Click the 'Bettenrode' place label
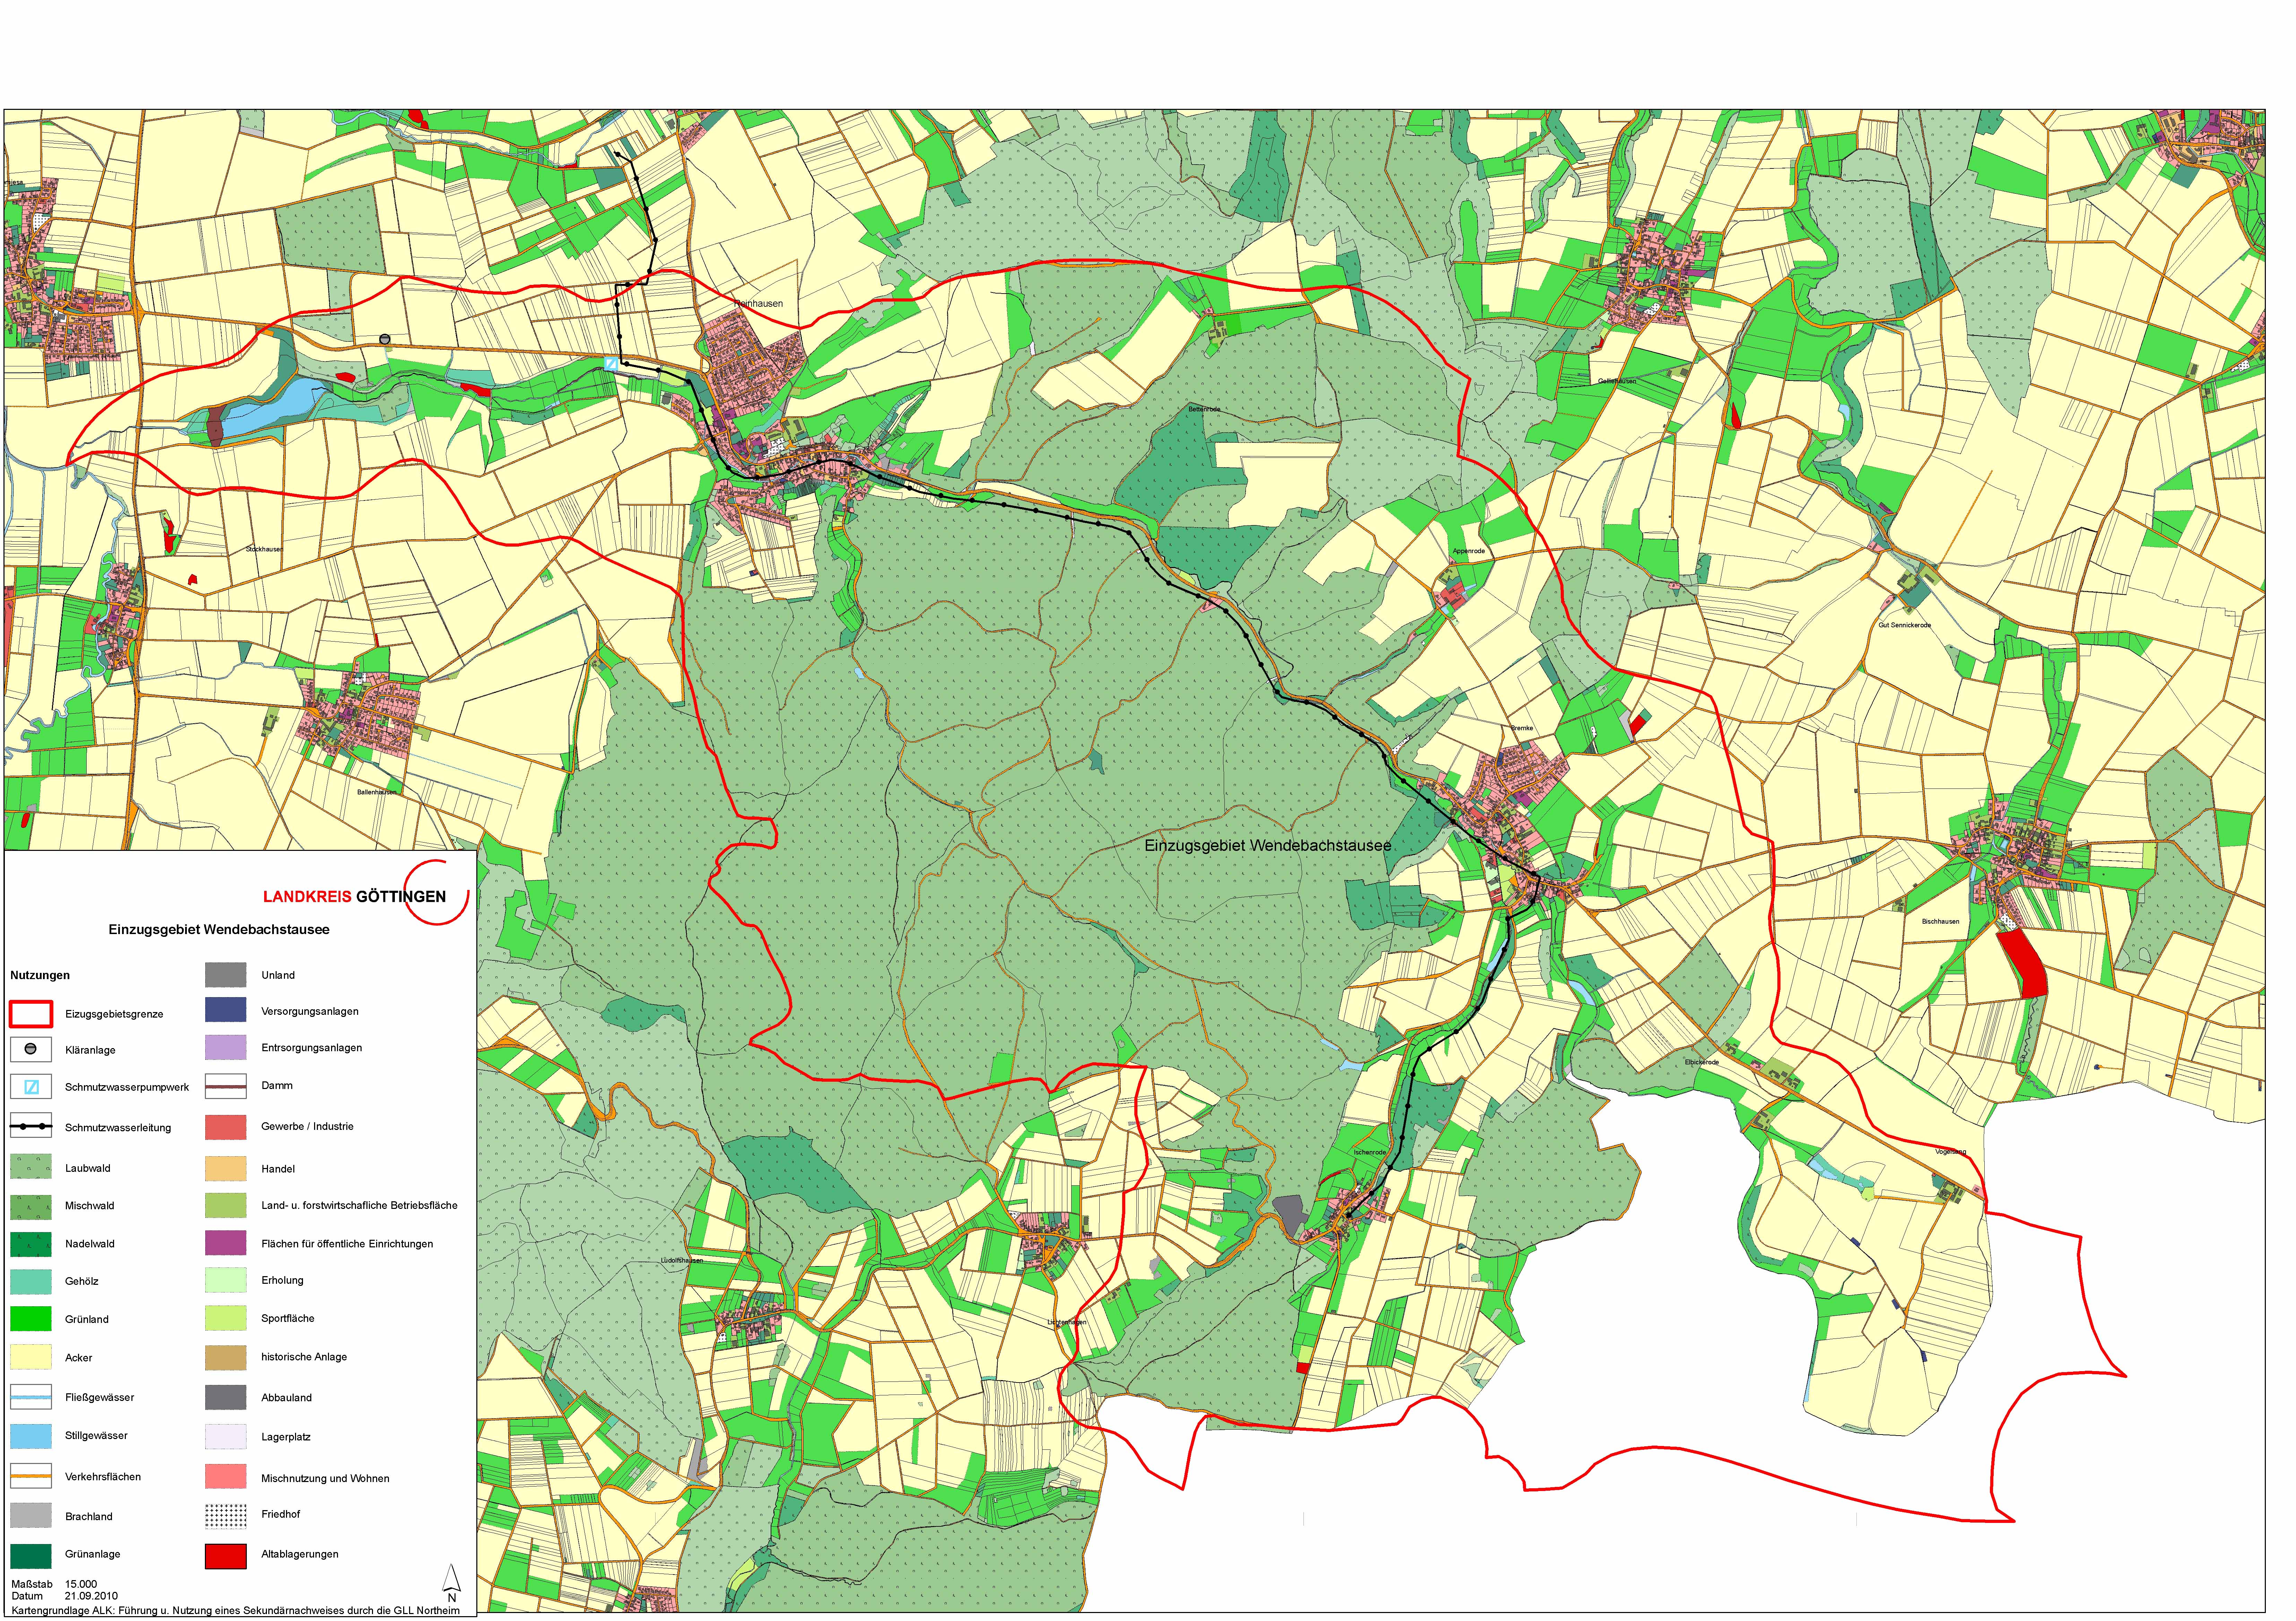 point(1204,409)
